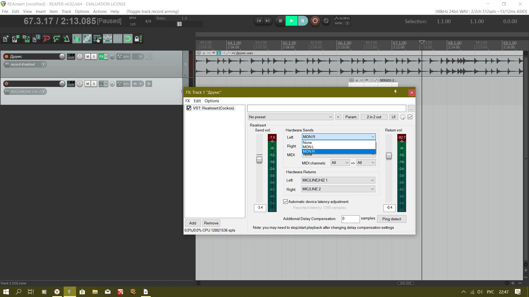Uncheck Automatic device latency adjustment

pyautogui.click(x=285, y=202)
